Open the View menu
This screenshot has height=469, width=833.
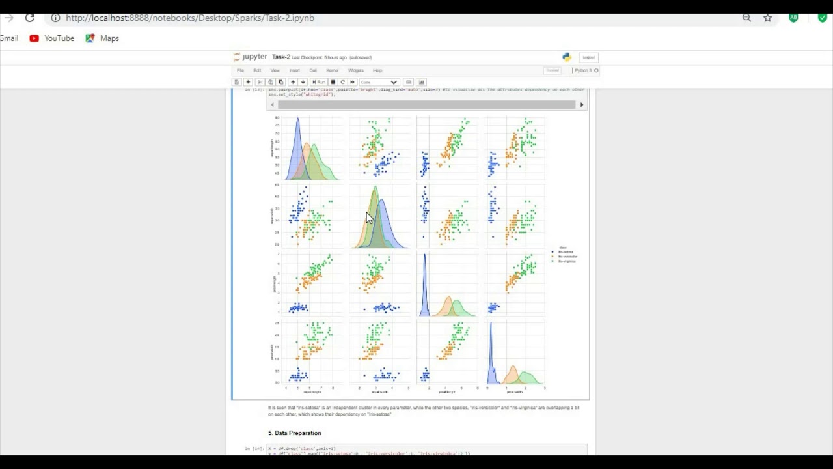pyautogui.click(x=275, y=70)
